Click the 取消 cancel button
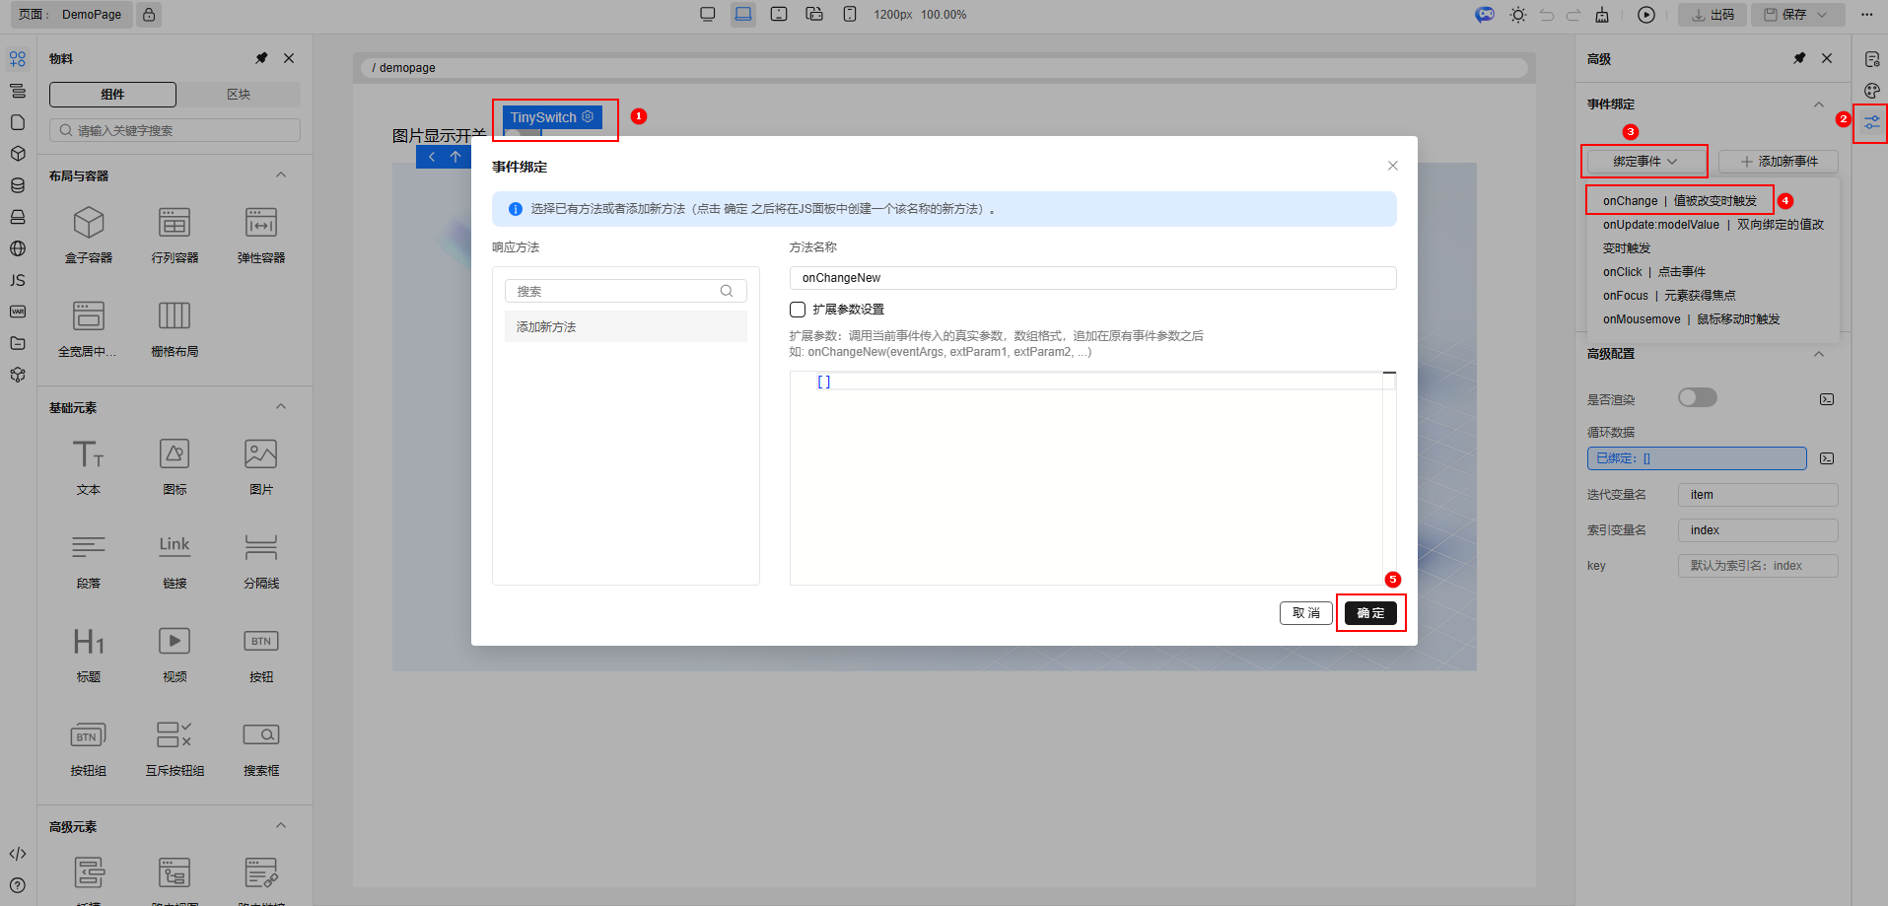 [x=1305, y=613]
